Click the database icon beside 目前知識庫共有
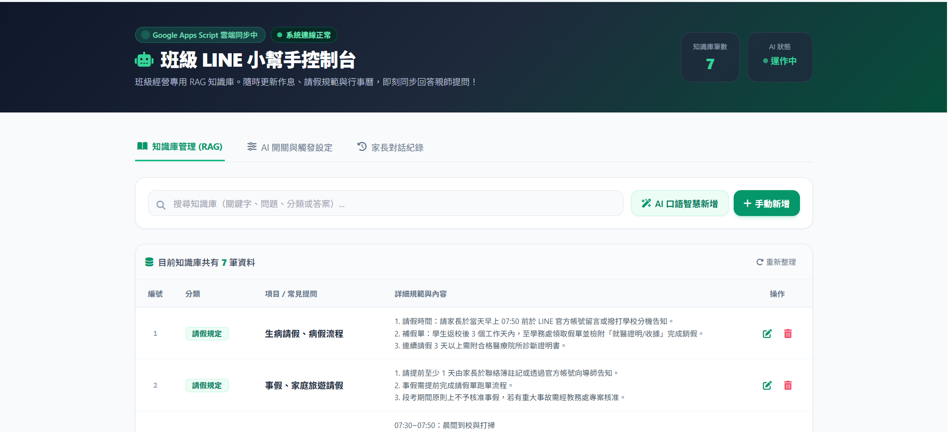This screenshot has width=948, height=432. coord(149,262)
